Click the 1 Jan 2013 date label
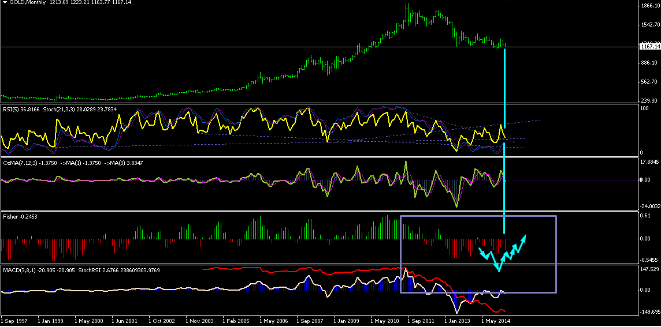This screenshot has height=327, width=661. tap(458, 321)
